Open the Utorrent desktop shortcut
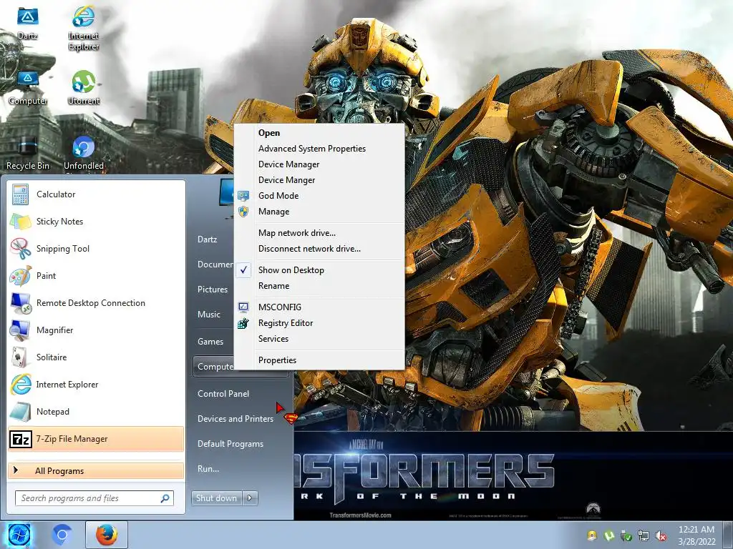Screen dimensions: 733x549 point(84,87)
